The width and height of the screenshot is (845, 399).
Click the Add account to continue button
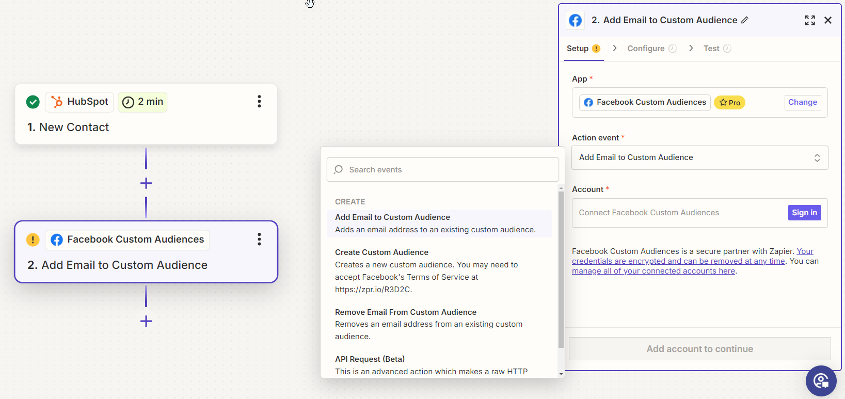tap(700, 349)
